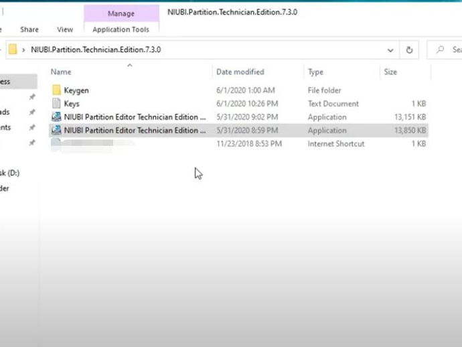Sort files by Name column
This screenshot has height=347, width=462.
[61, 72]
